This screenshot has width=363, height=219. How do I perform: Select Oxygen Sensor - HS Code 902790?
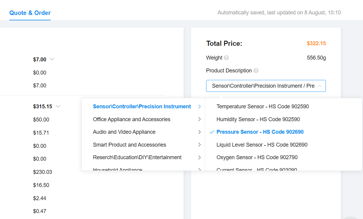[x=257, y=157]
